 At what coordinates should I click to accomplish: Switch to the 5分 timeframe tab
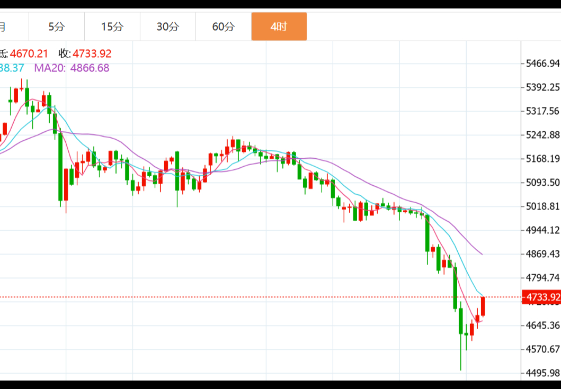[x=56, y=26]
